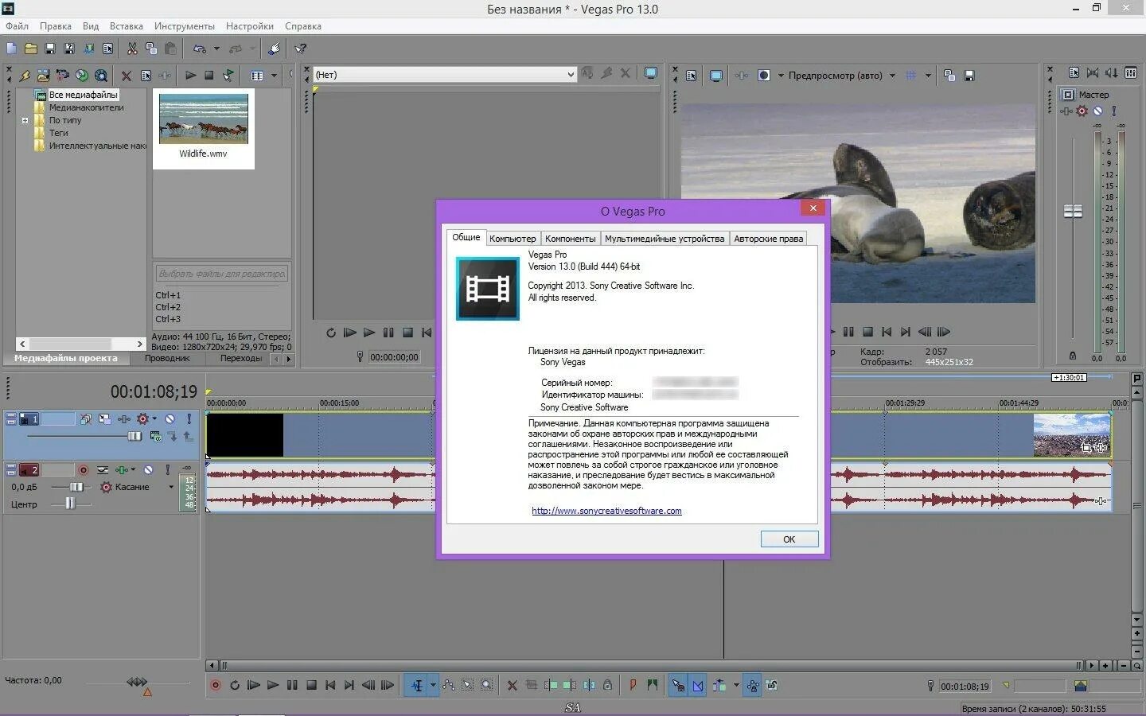
Task: Toggle Loop Playback in timeline transport
Action: point(235,685)
